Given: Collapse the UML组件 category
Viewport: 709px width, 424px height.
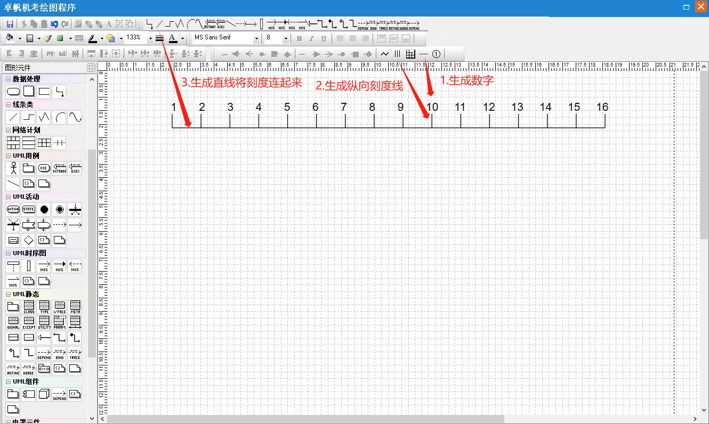Looking at the screenshot, I should [9, 381].
